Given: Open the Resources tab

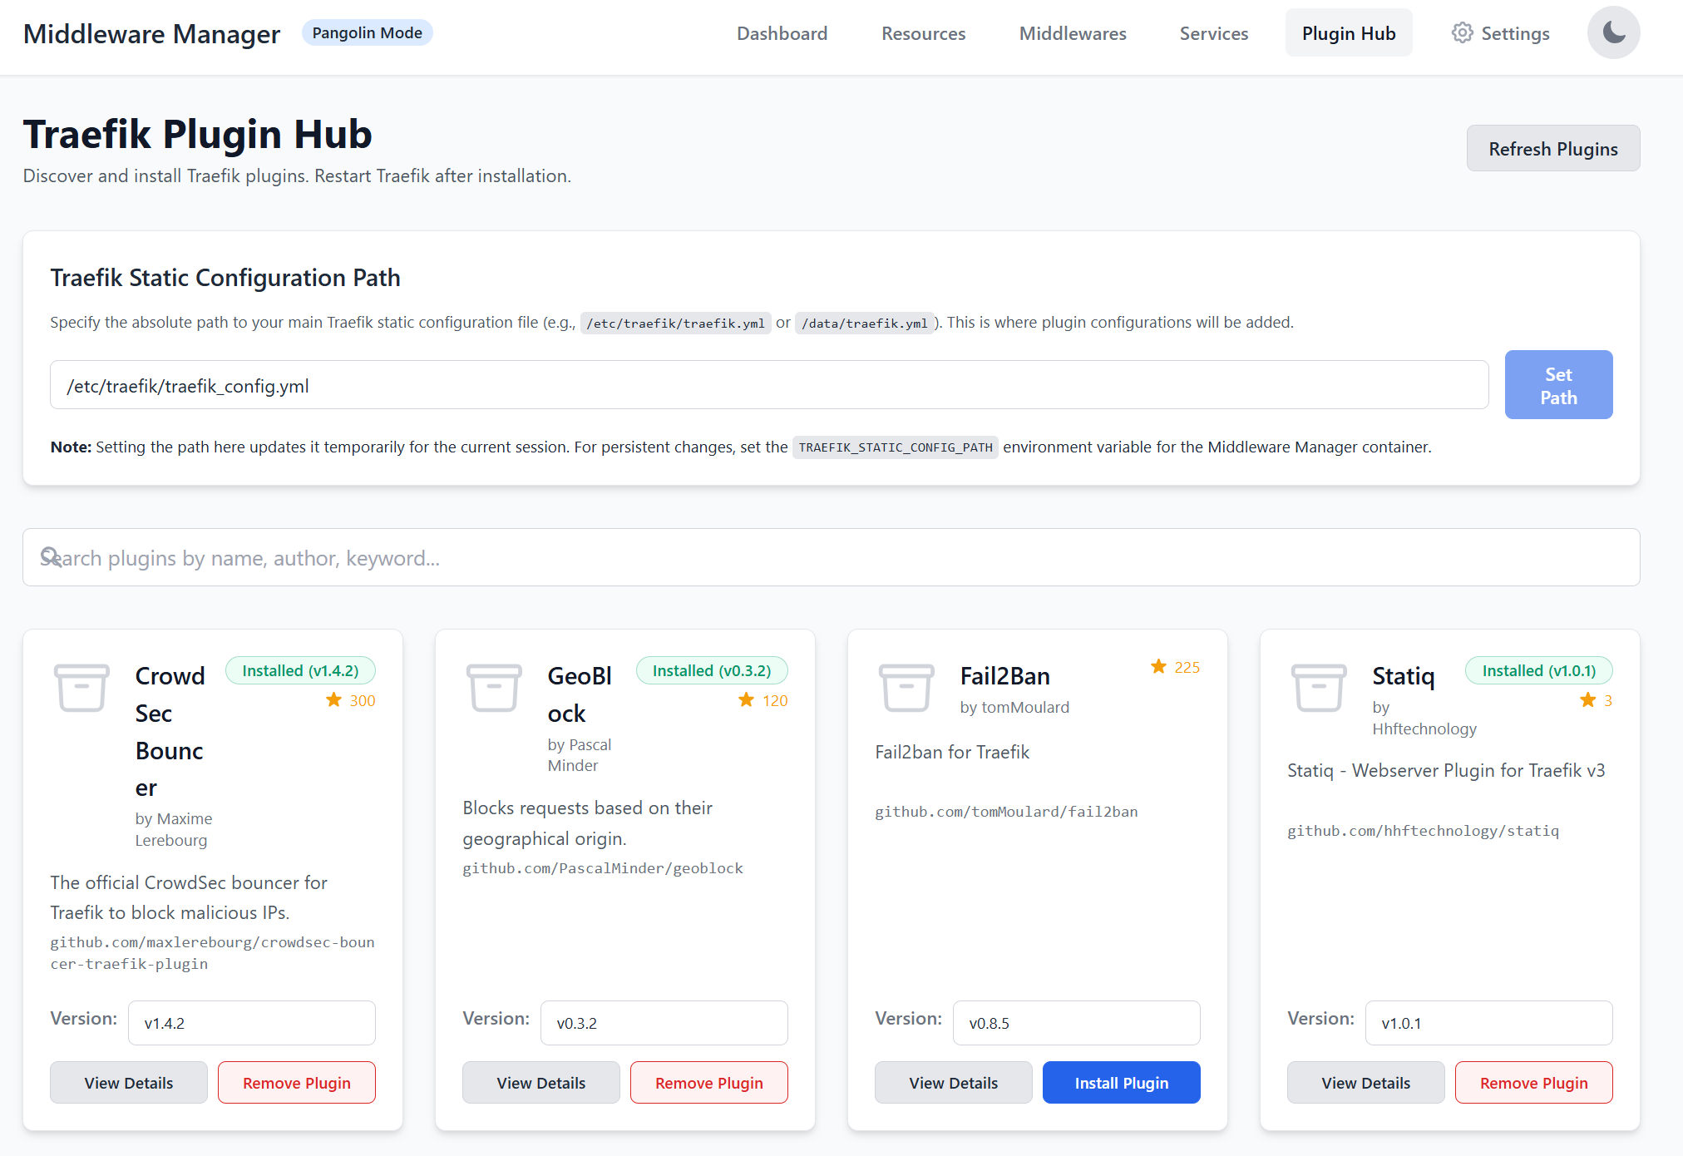Looking at the screenshot, I should point(923,33).
